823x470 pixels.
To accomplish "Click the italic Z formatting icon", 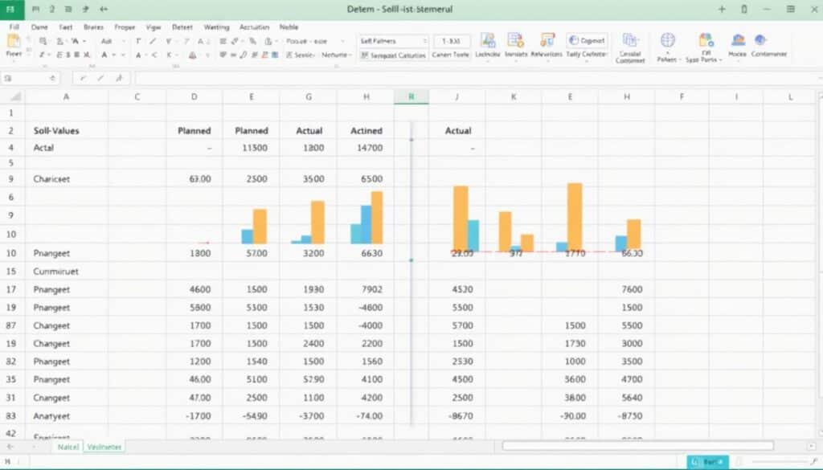I will tap(42, 55).
